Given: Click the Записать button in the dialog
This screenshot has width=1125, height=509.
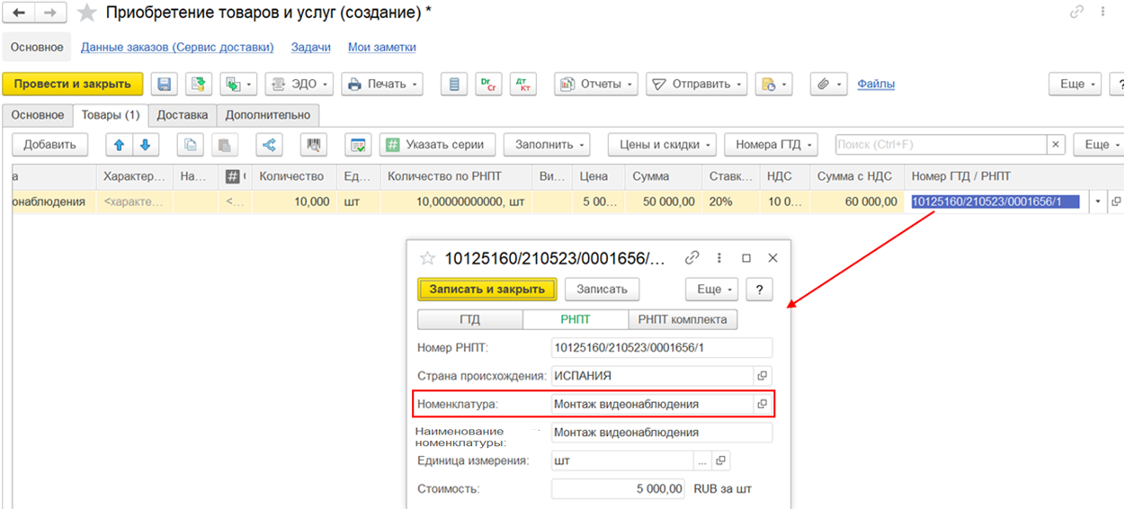Looking at the screenshot, I should click(602, 290).
